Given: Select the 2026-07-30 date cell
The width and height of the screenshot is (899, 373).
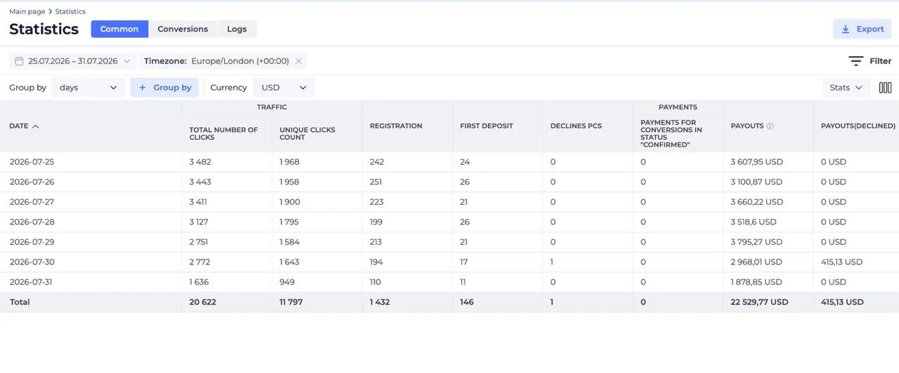Looking at the screenshot, I should (x=32, y=262).
